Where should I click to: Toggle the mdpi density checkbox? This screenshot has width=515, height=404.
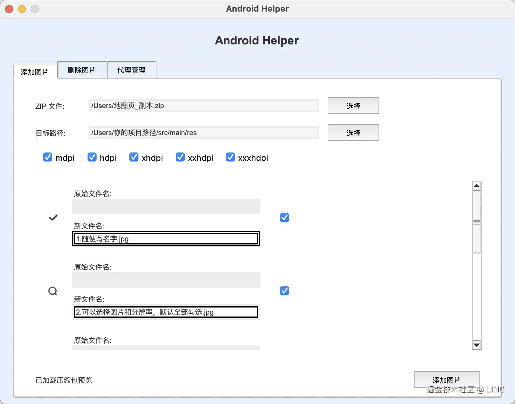tap(48, 157)
